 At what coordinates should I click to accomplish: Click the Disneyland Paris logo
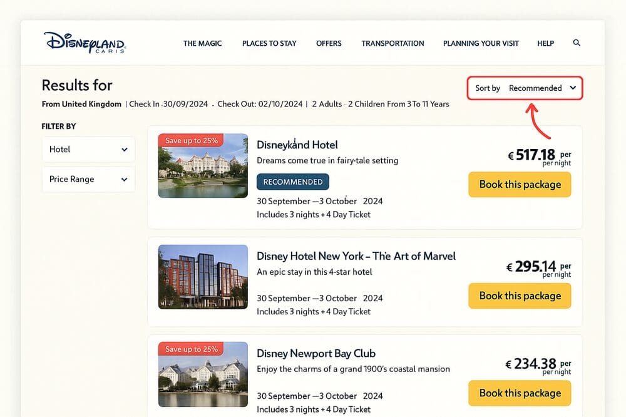point(85,43)
